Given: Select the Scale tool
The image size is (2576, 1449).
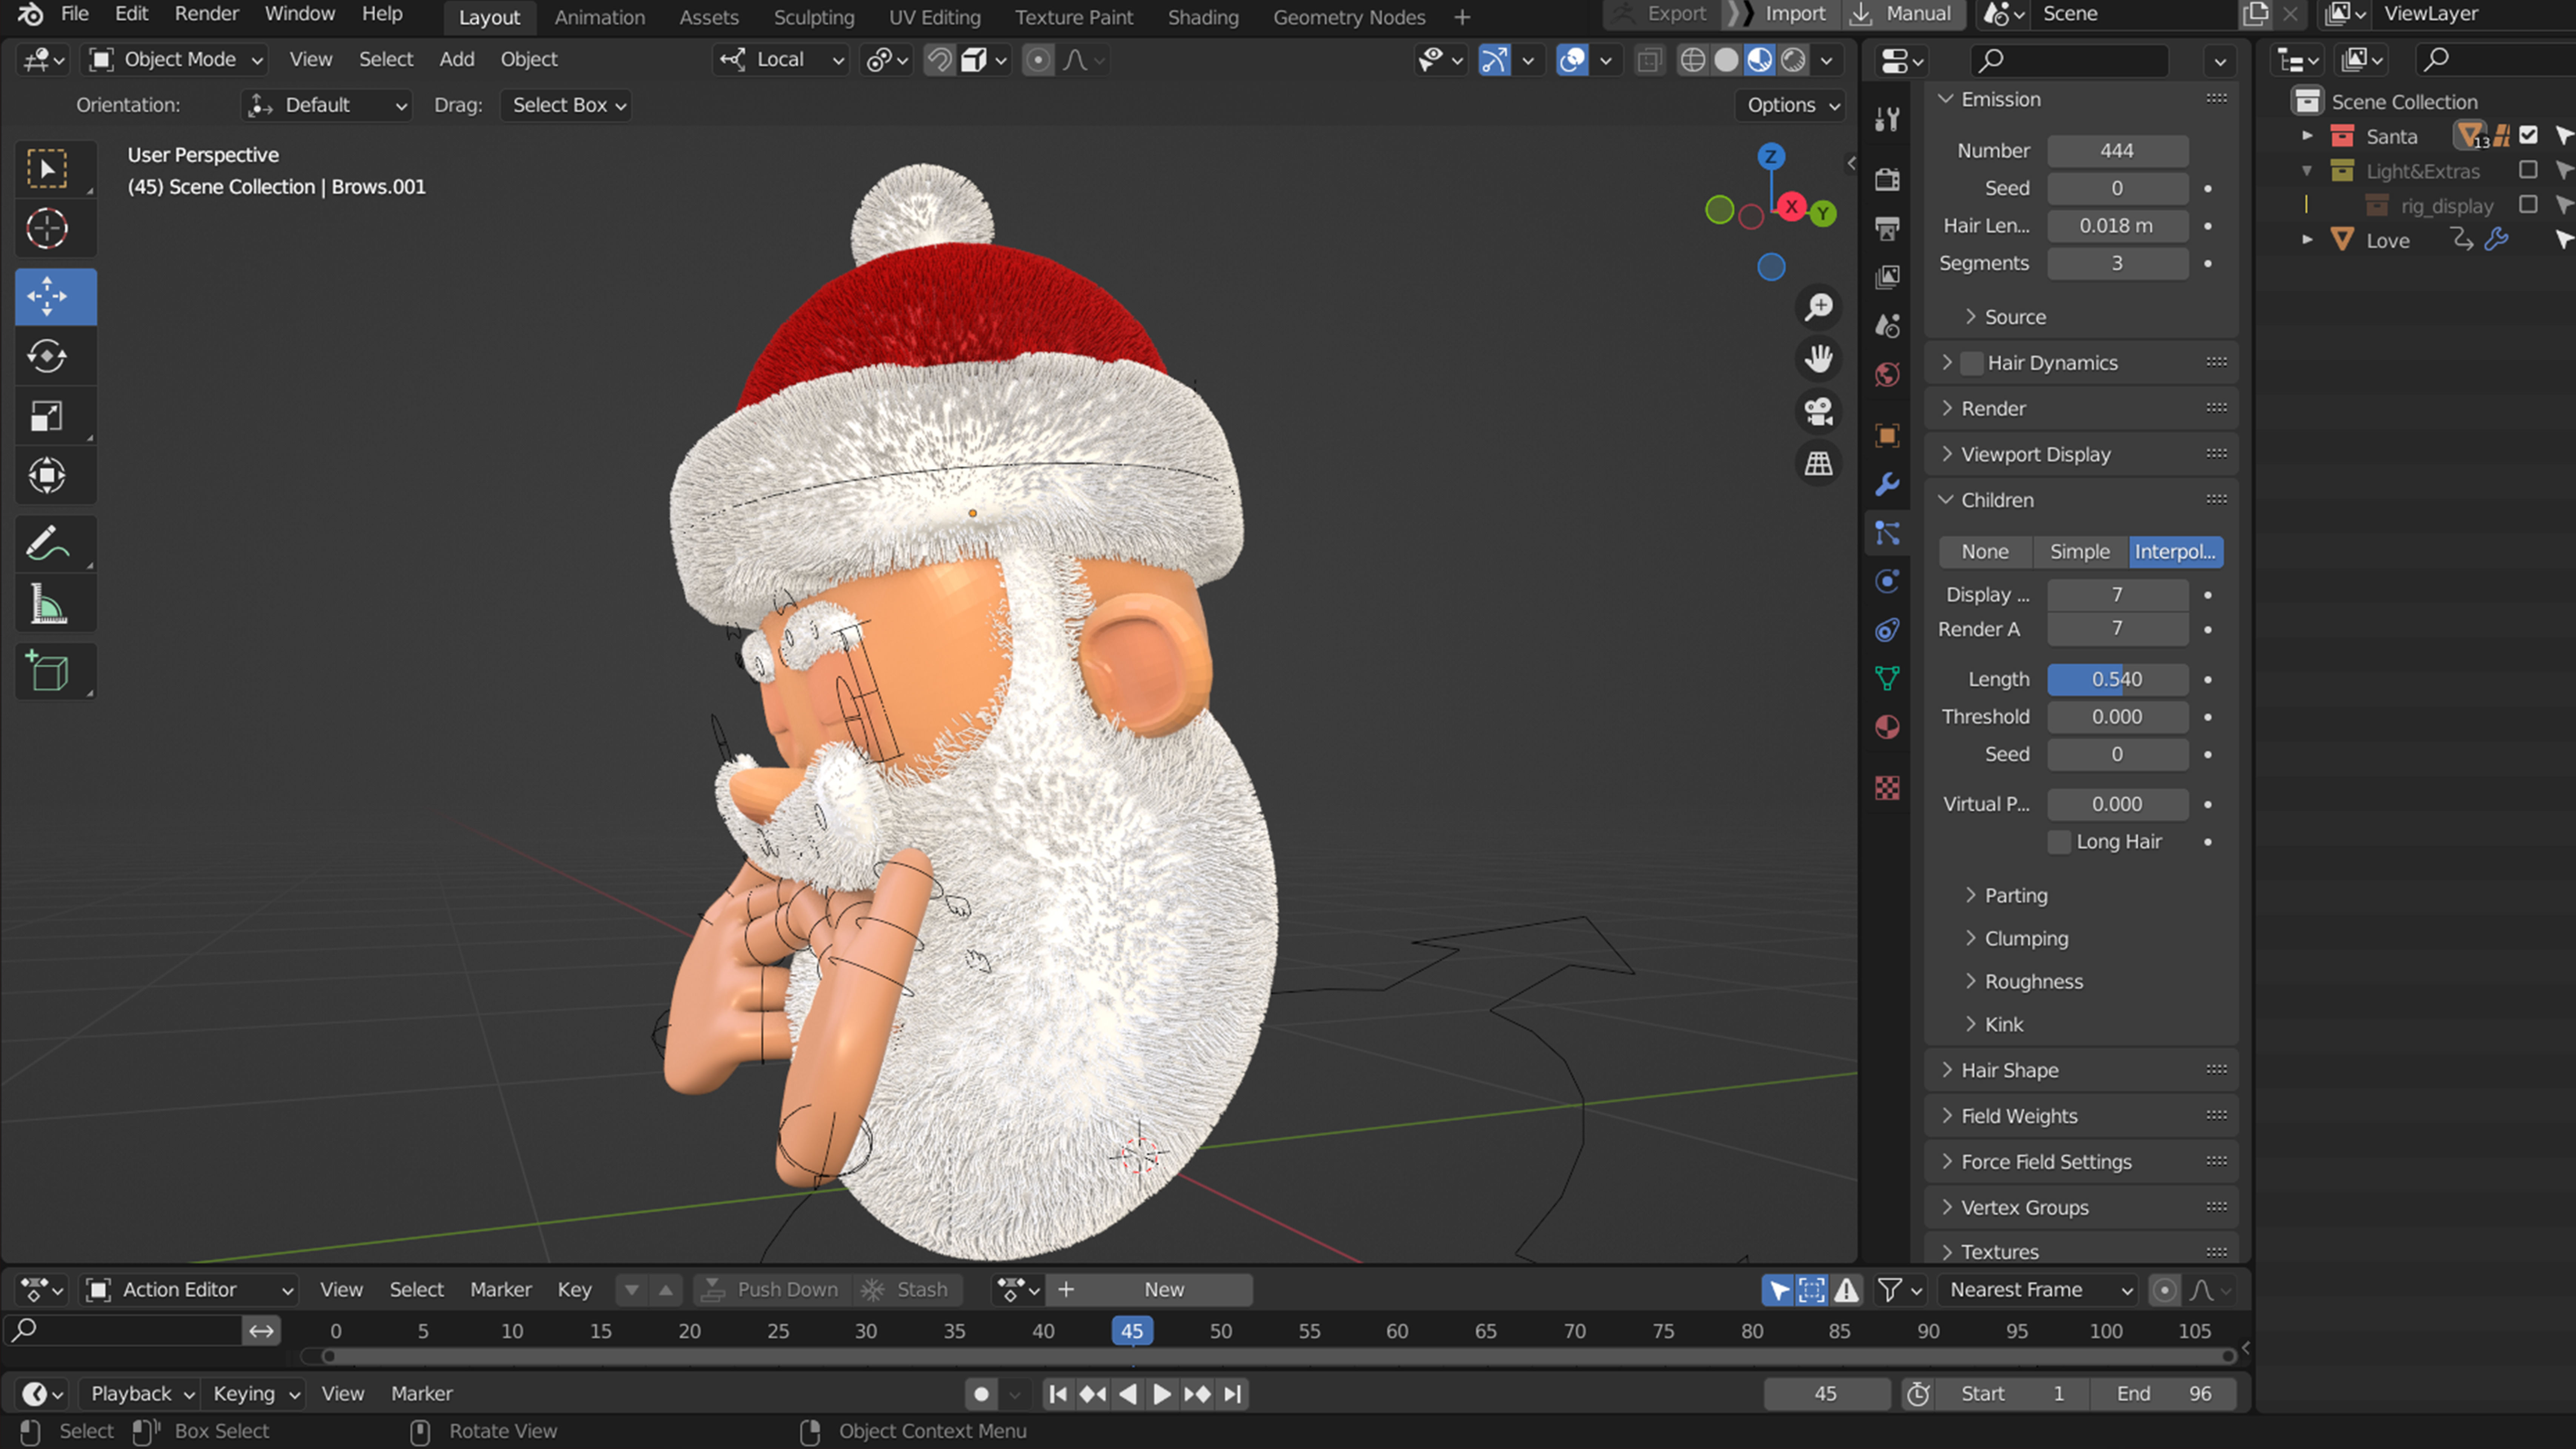Looking at the screenshot, I should [47, 416].
